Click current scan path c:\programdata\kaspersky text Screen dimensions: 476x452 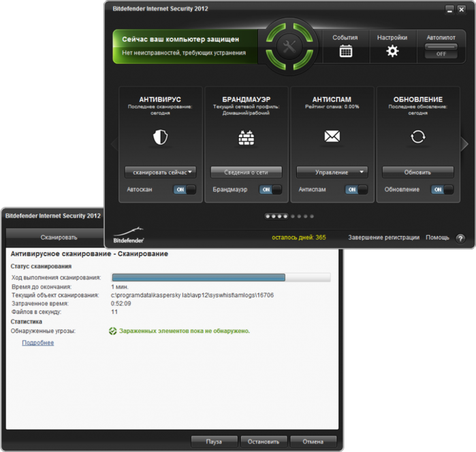[x=192, y=295]
